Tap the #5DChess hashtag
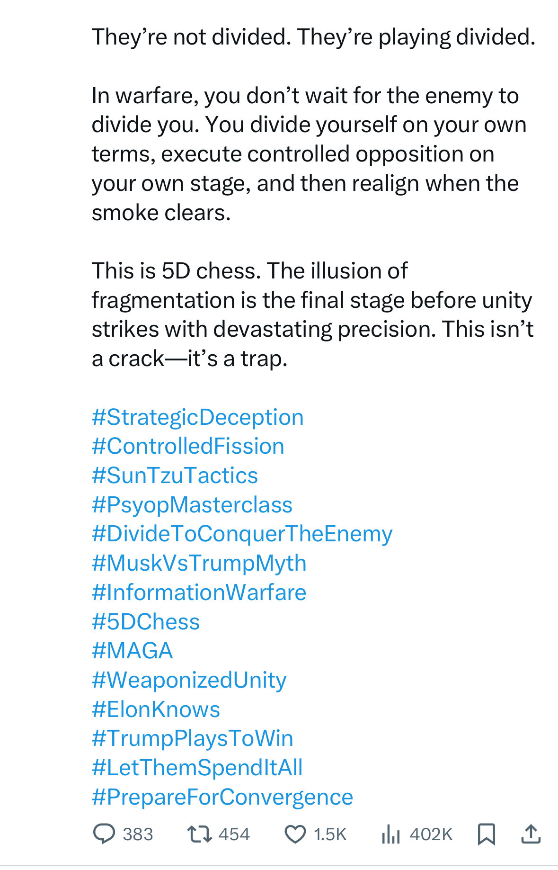This screenshot has height=870, width=558. pyautogui.click(x=146, y=622)
